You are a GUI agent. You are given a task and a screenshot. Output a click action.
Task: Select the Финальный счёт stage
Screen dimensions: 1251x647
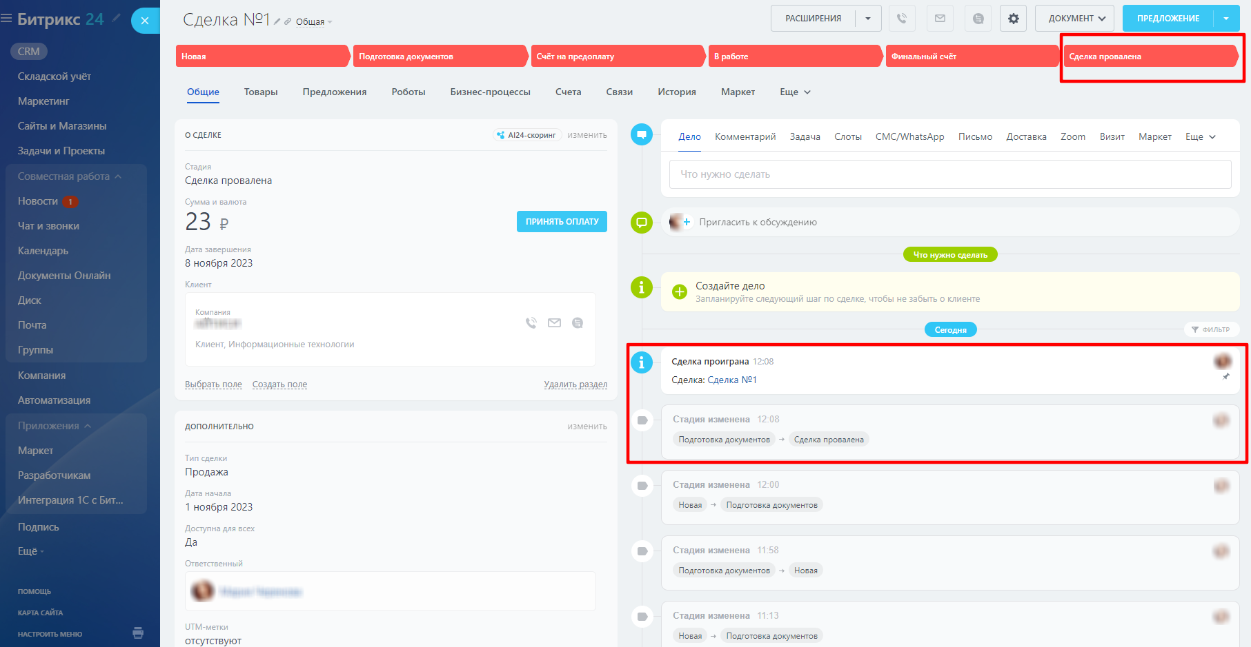[x=972, y=56]
